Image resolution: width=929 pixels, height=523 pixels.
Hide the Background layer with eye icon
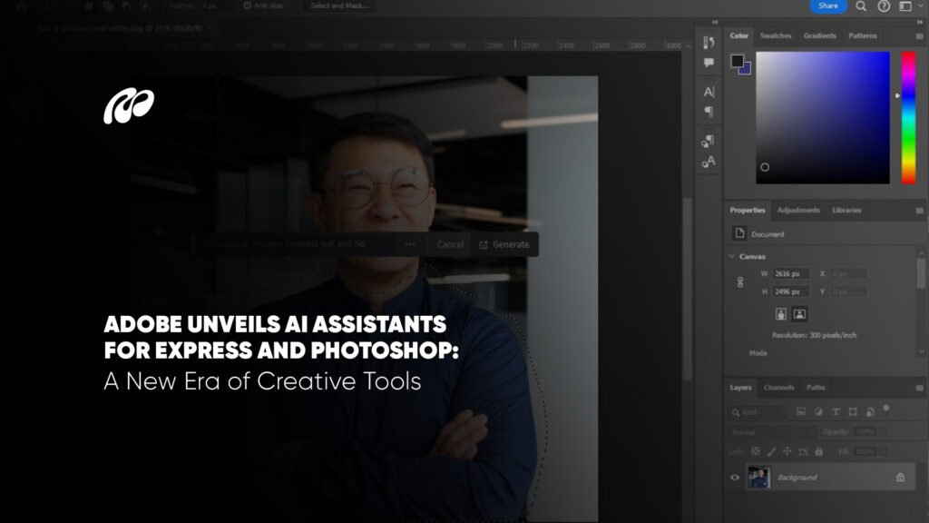point(735,478)
